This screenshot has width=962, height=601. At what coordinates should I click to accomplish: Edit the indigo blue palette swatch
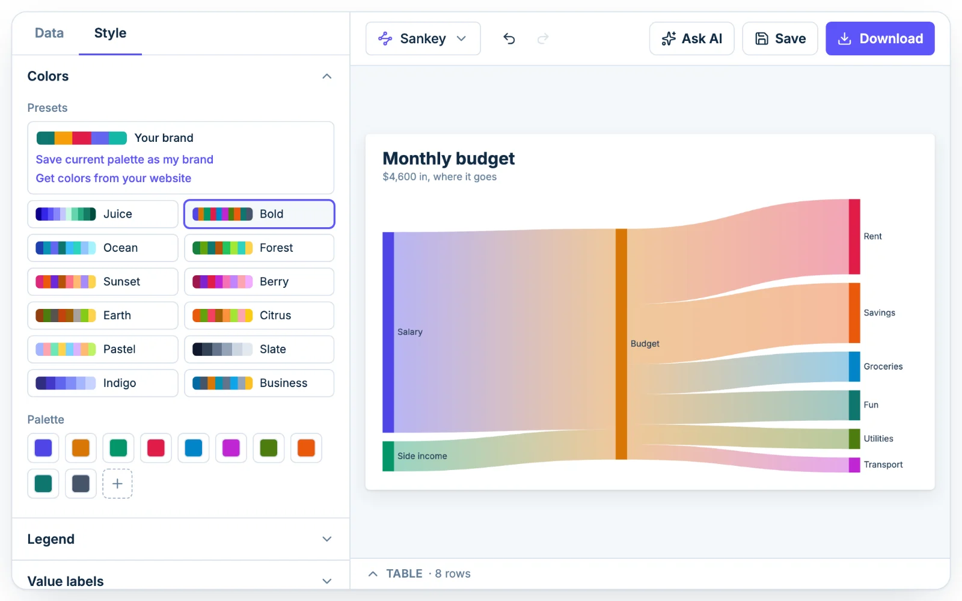pyautogui.click(x=43, y=448)
